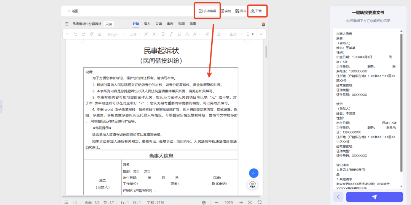The width and height of the screenshot is (411, 205).
Task: Click the right panel back chevron button
Action: (x=338, y=197)
